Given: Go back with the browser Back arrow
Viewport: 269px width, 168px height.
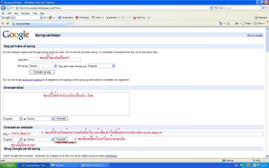Looking at the screenshot, I should pos(3,8).
